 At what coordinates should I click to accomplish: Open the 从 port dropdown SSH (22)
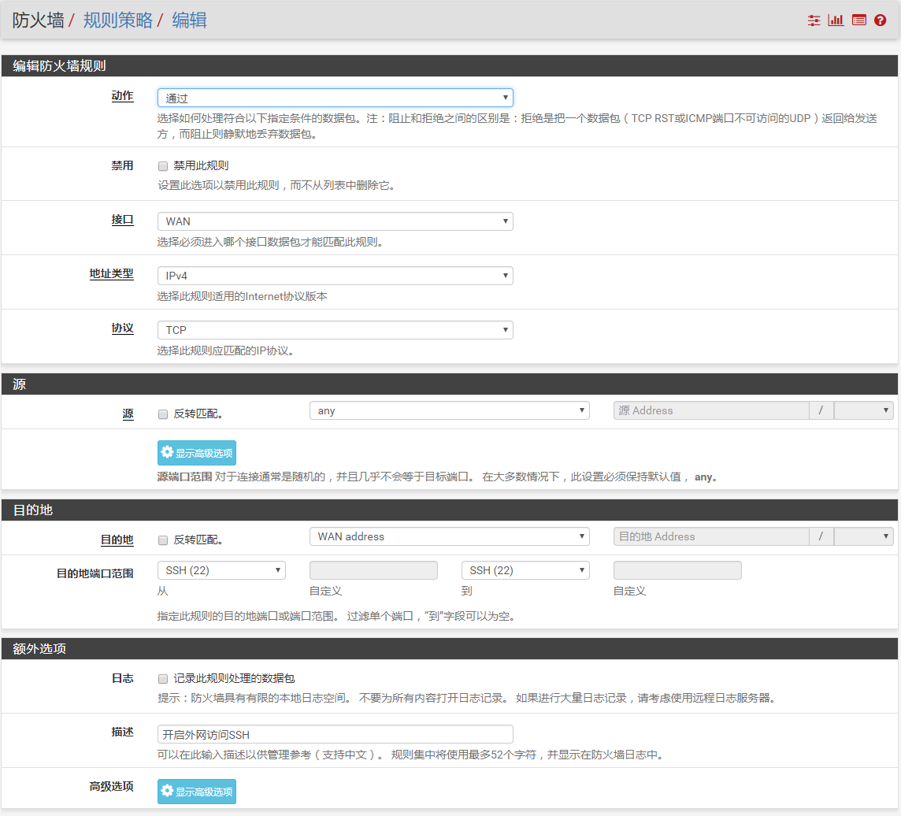221,570
